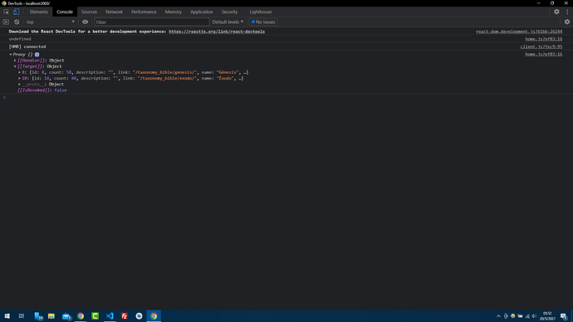The height and width of the screenshot is (322, 573).
Task: Select the "[HMR] connected" log message
Action: pos(27,46)
